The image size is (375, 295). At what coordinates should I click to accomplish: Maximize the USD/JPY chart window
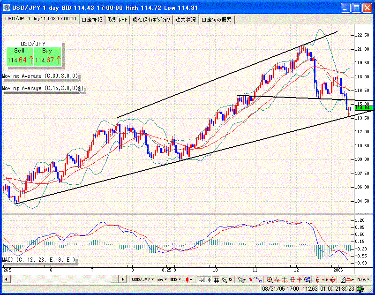pyautogui.click(x=356, y=8)
